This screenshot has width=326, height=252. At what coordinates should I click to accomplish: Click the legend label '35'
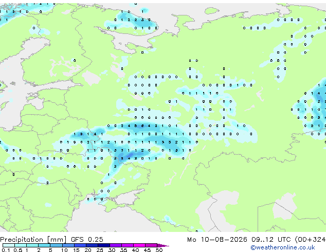(x=123, y=250)
